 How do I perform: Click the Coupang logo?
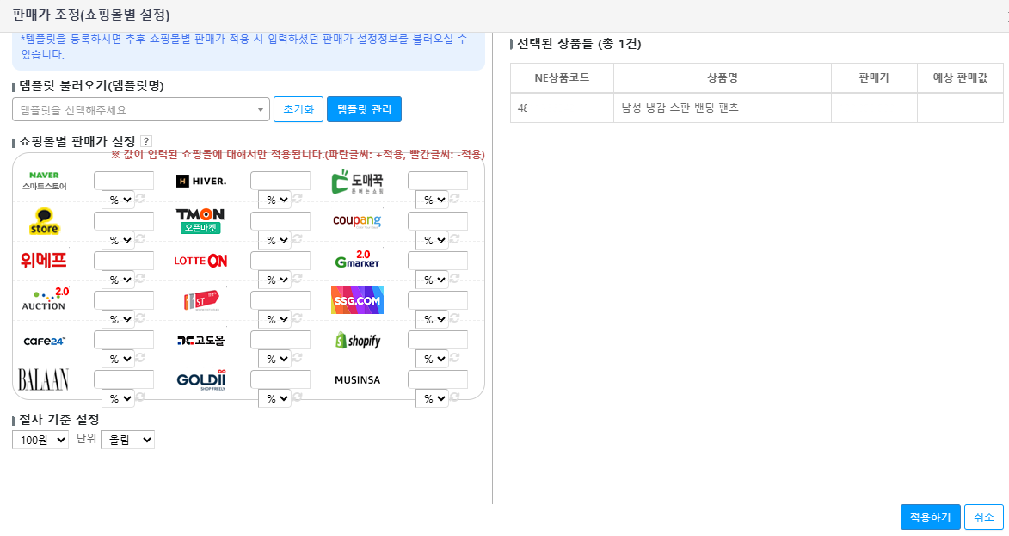click(357, 221)
